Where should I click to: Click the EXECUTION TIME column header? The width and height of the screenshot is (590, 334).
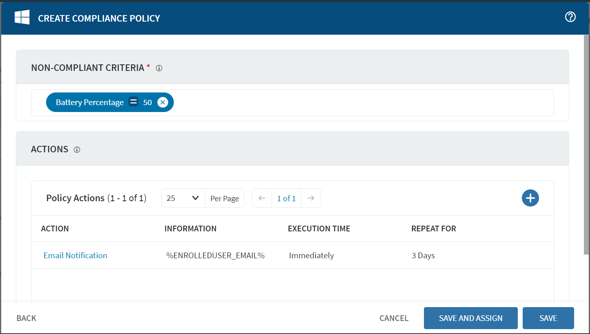click(x=319, y=229)
